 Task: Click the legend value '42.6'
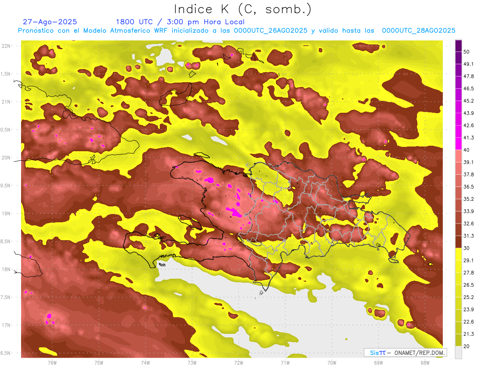click(x=469, y=125)
